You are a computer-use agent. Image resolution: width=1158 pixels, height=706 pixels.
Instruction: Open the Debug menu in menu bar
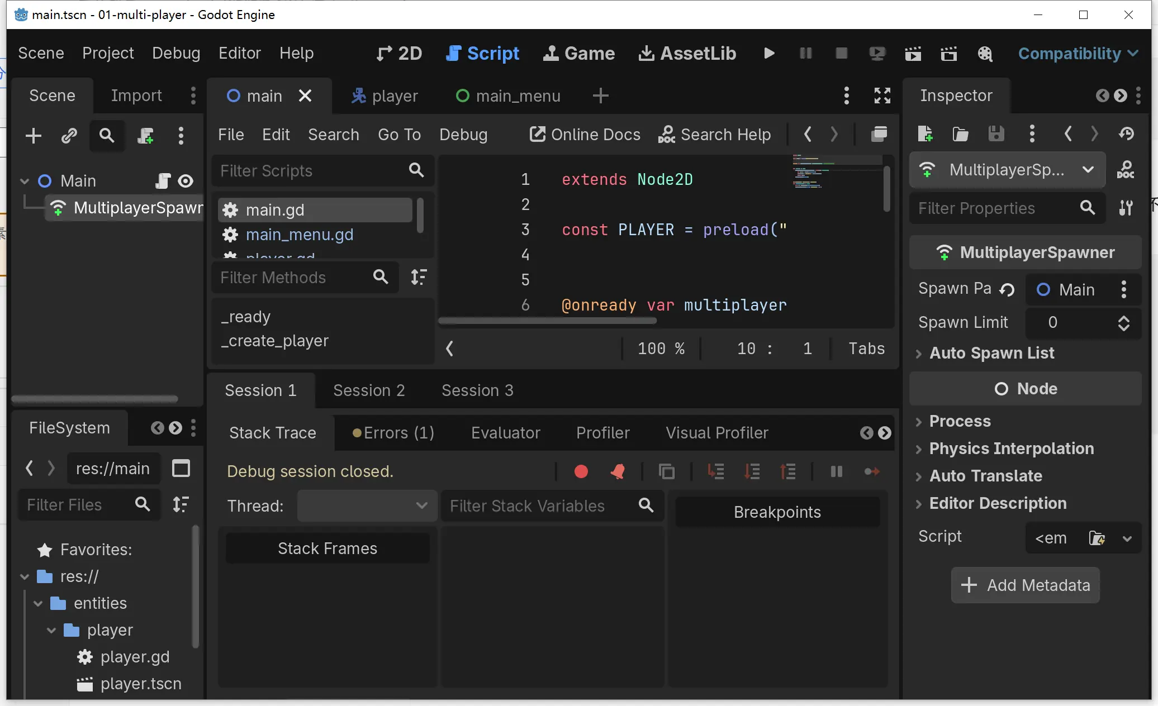point(176,53)
